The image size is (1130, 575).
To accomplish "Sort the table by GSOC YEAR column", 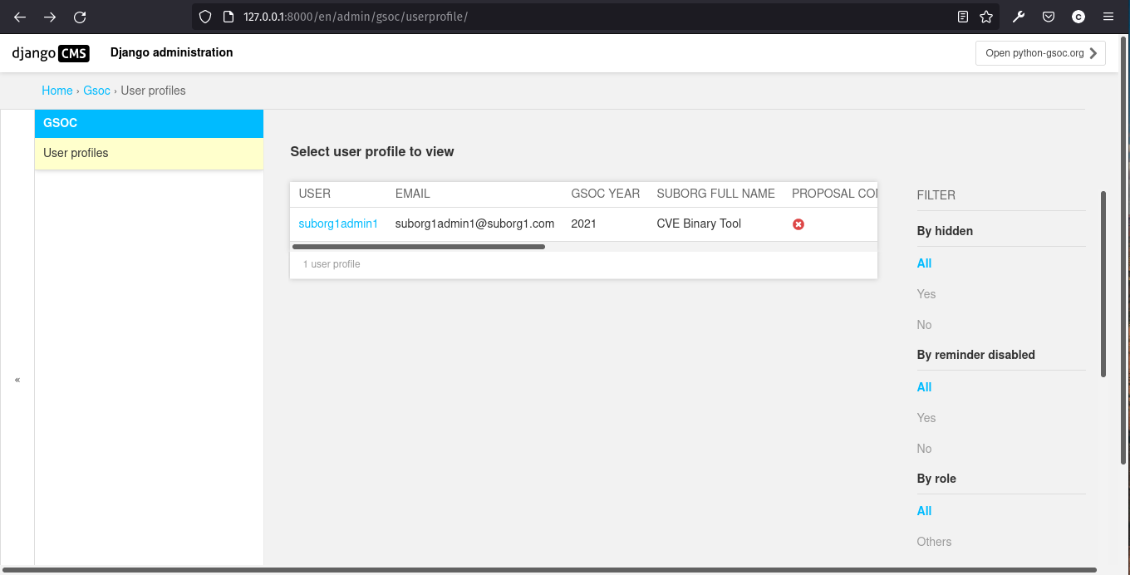I will click(x=605, y=193).
